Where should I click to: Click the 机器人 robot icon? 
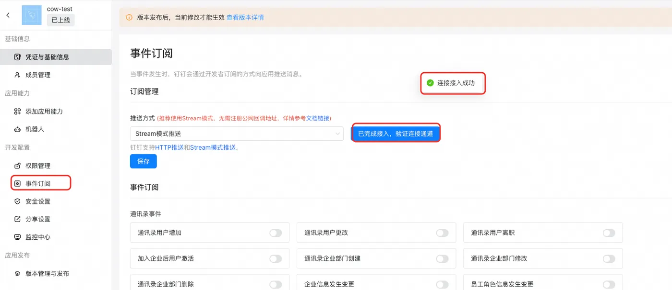tap(17, 129)
